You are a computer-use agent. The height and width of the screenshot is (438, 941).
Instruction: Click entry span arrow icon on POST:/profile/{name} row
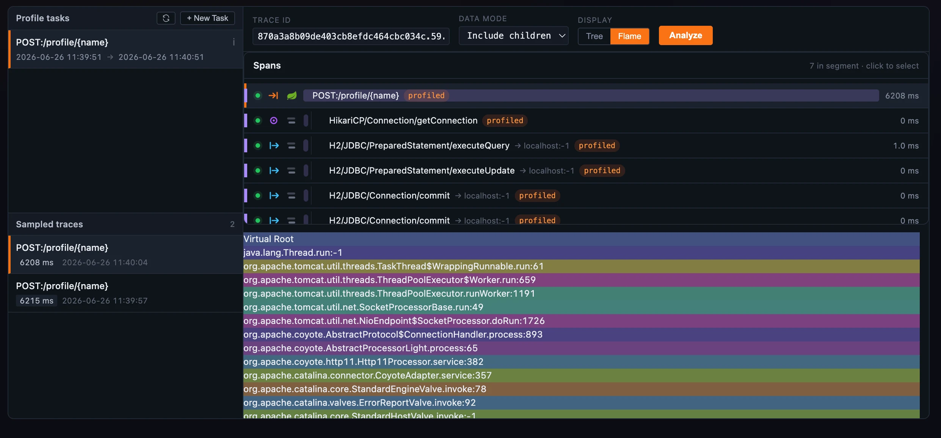273,96
